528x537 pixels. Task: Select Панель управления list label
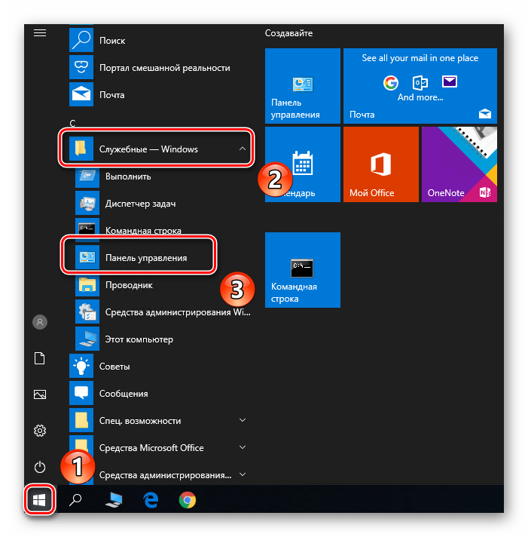tap(146, 257)
